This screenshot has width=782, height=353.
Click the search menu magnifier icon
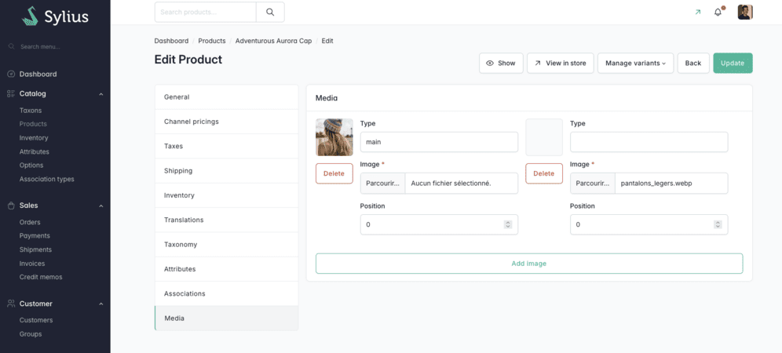pyautogui.click(x=12, y=46)
